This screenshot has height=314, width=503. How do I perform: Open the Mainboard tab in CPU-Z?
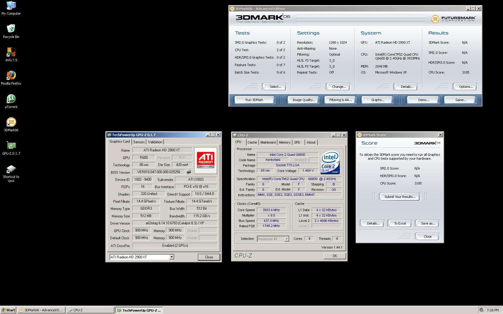click(268, 142)
